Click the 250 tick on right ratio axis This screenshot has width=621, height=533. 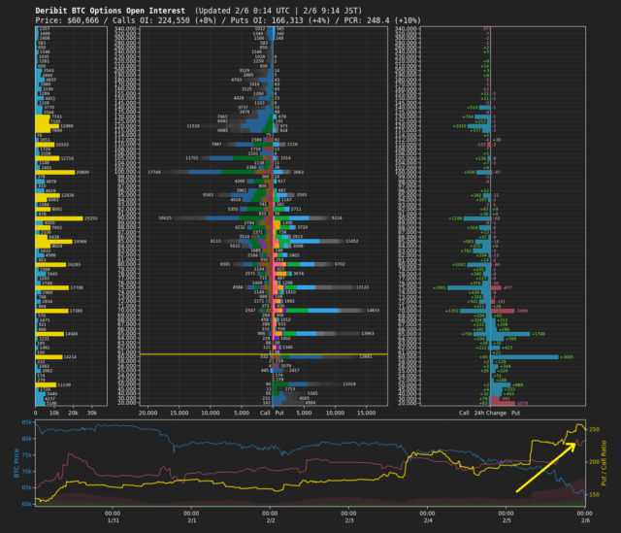click(x=594, y=429)
